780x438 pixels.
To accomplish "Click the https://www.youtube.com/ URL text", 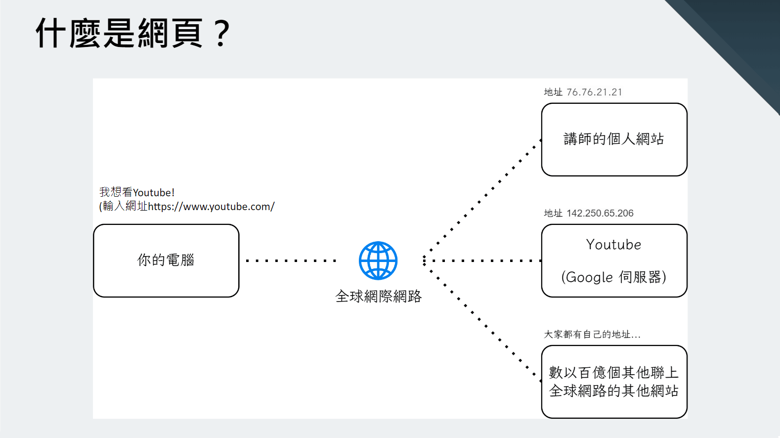I will tap(211, 207).
